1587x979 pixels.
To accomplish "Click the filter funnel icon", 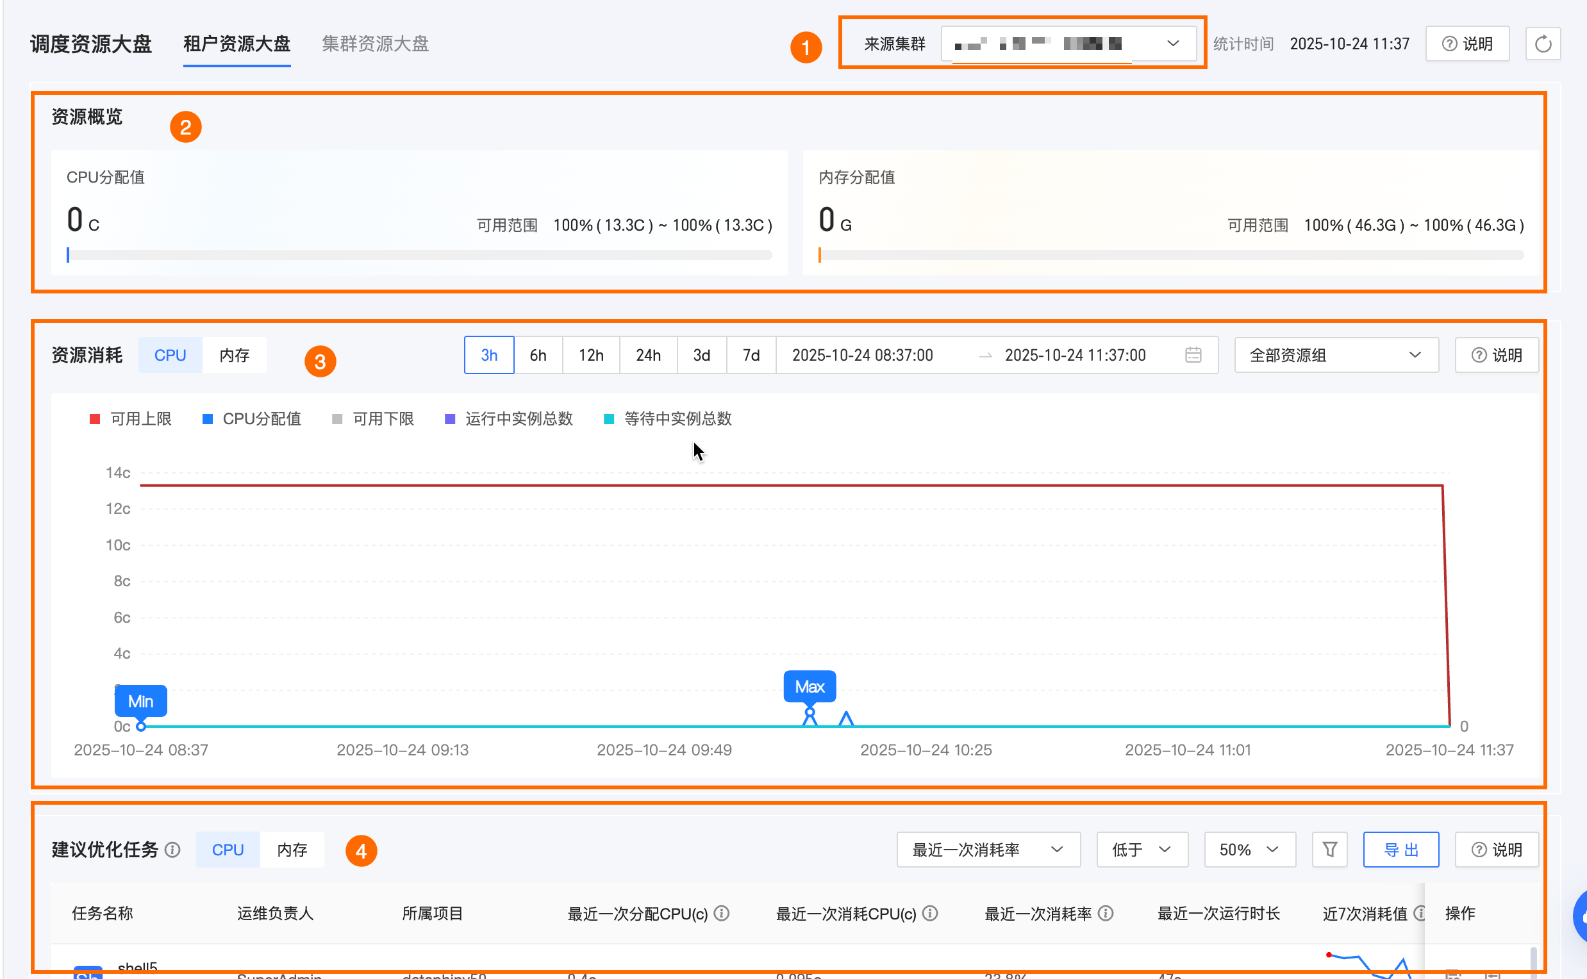I will (x=1329, y=849).
